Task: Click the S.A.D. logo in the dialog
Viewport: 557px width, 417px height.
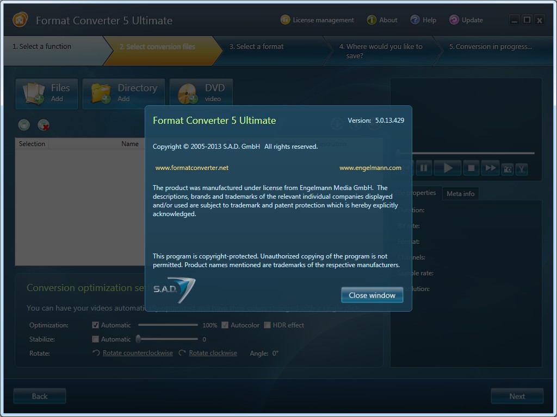Action: click(x=174, y=290)
